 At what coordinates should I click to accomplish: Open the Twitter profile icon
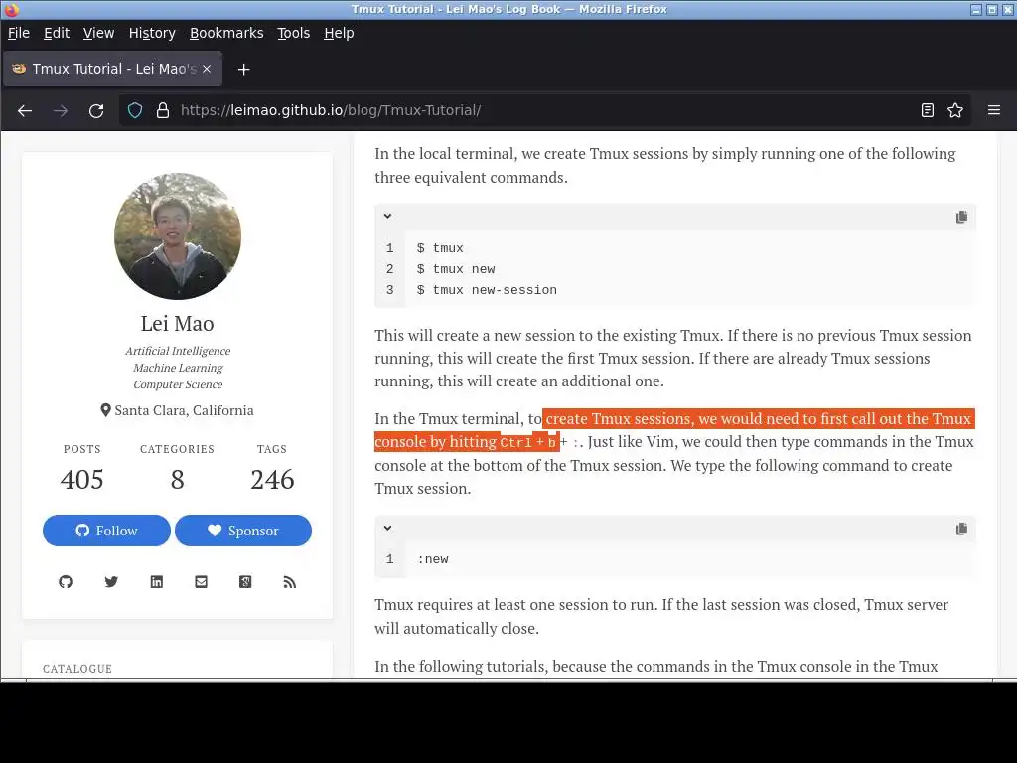point(111,582)
